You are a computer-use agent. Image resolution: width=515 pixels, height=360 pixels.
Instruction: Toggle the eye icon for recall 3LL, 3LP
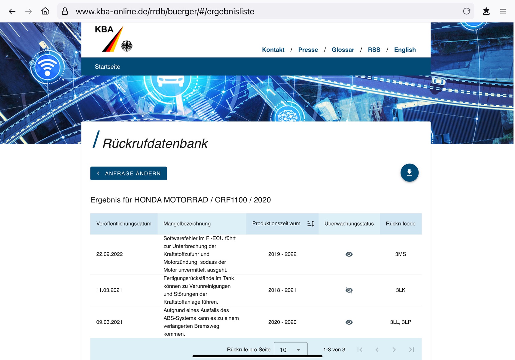click(x=349, y=322)
